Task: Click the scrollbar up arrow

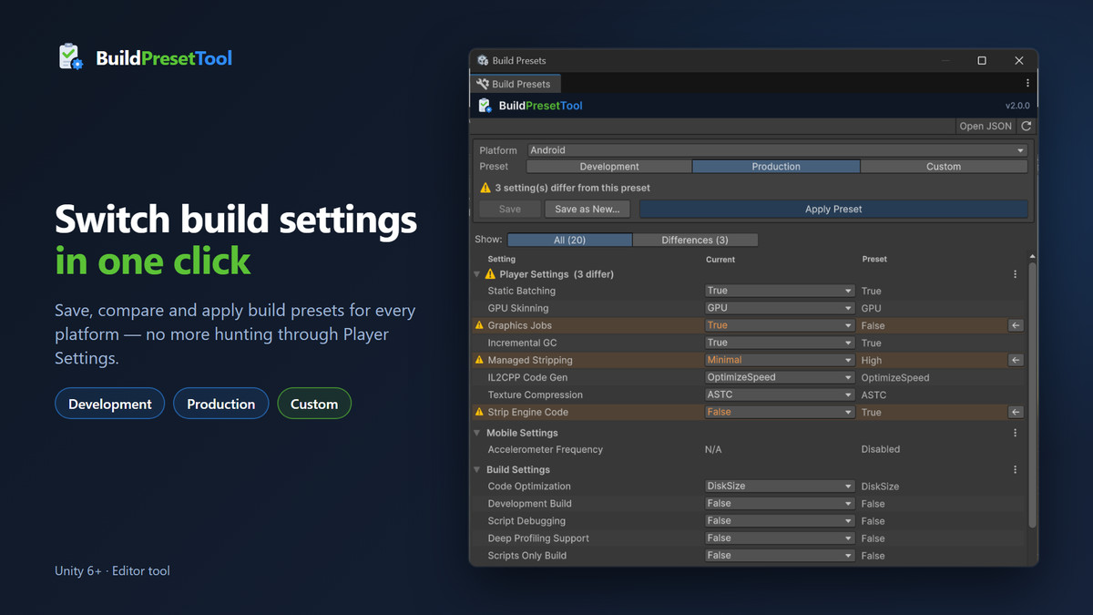Action: (x=1032, y=257)
